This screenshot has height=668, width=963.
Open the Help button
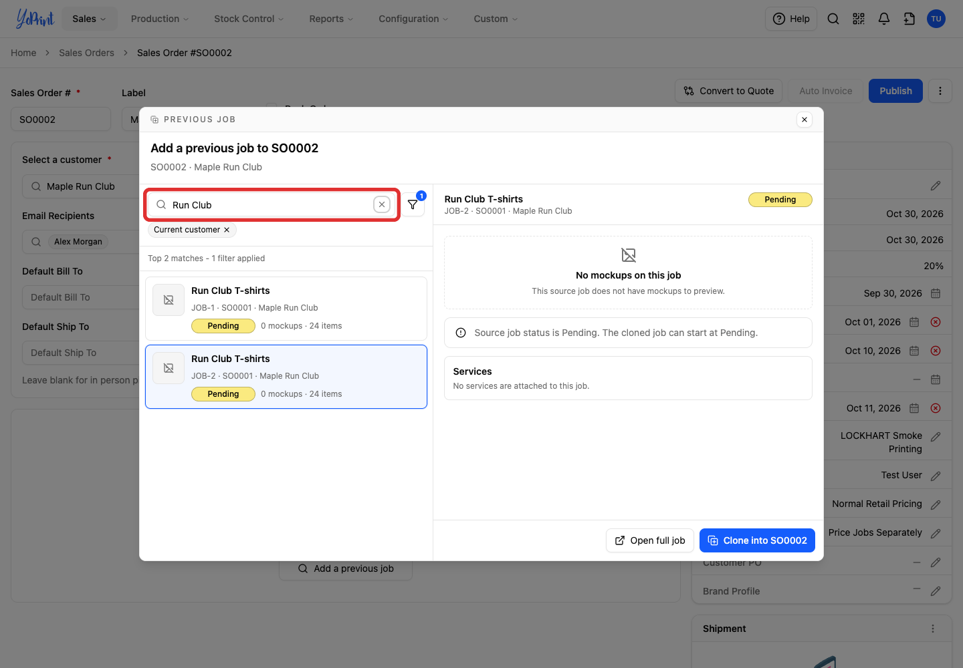(x=791, y=19)
